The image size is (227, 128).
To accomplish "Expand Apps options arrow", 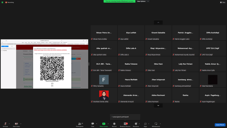I will [x=149, y=124].
